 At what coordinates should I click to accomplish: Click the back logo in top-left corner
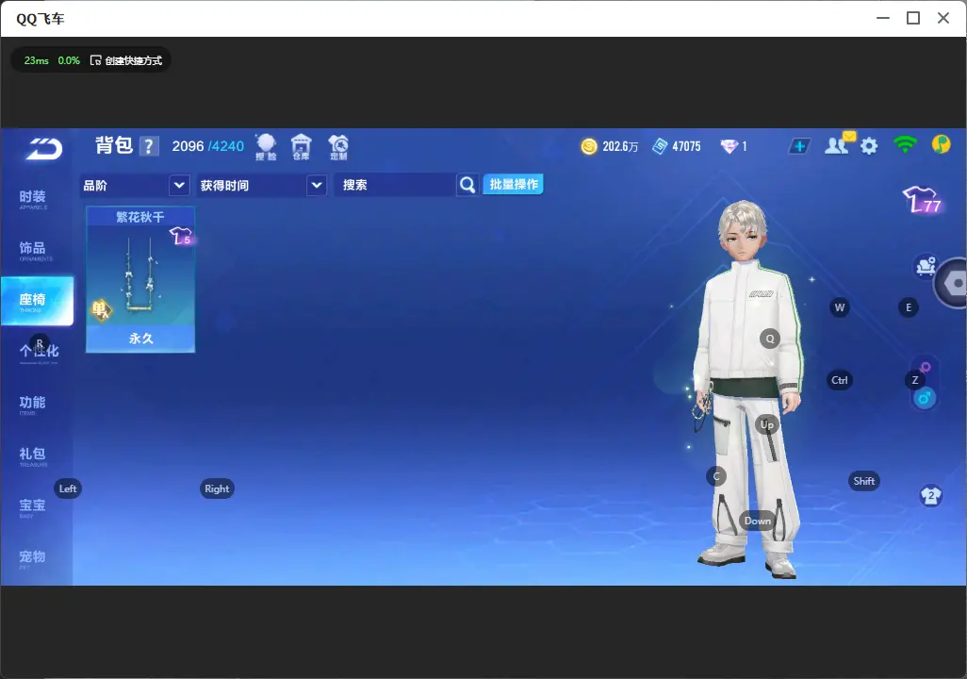pyautogui.click(x=43, y=148)
